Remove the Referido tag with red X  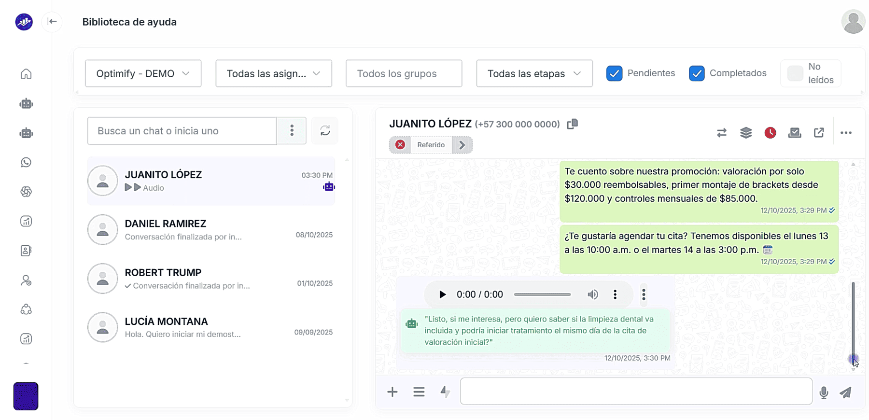tap(400, 145)
